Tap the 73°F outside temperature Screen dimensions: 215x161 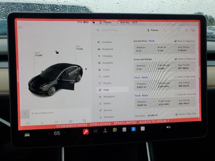click(134, 22)
